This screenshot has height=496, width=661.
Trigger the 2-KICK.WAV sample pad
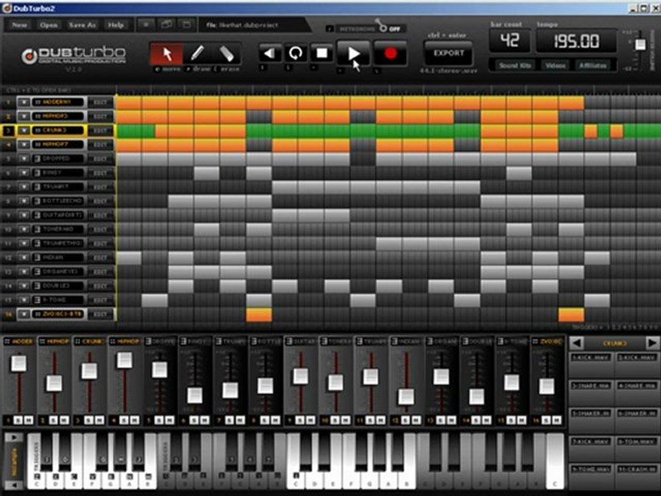(x=636, y=365)
